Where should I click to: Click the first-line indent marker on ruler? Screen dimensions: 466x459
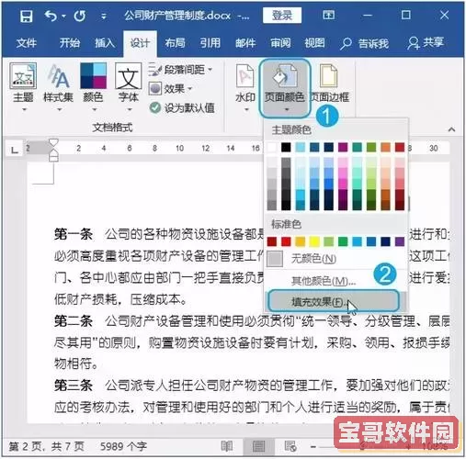coord(53,142)
